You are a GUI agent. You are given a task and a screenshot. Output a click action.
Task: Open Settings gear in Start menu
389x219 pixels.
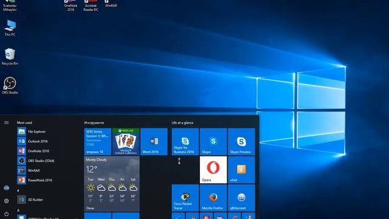pos(7,201)
